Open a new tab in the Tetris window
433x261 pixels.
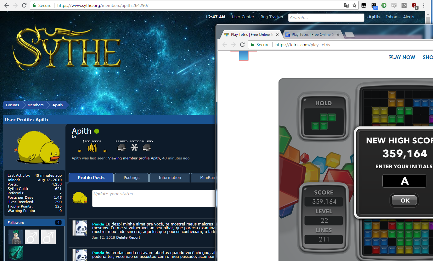(350, 35)
